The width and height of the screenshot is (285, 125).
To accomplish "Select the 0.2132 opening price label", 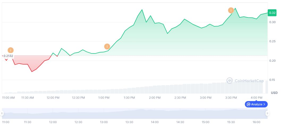I will tap(8, 56).
